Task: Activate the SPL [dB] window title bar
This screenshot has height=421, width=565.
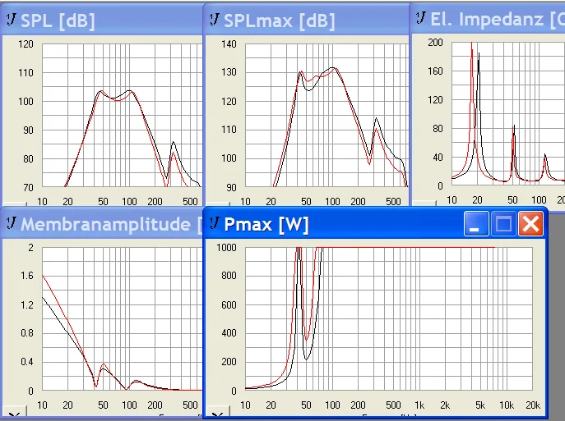Action: [x=103, y=21]
